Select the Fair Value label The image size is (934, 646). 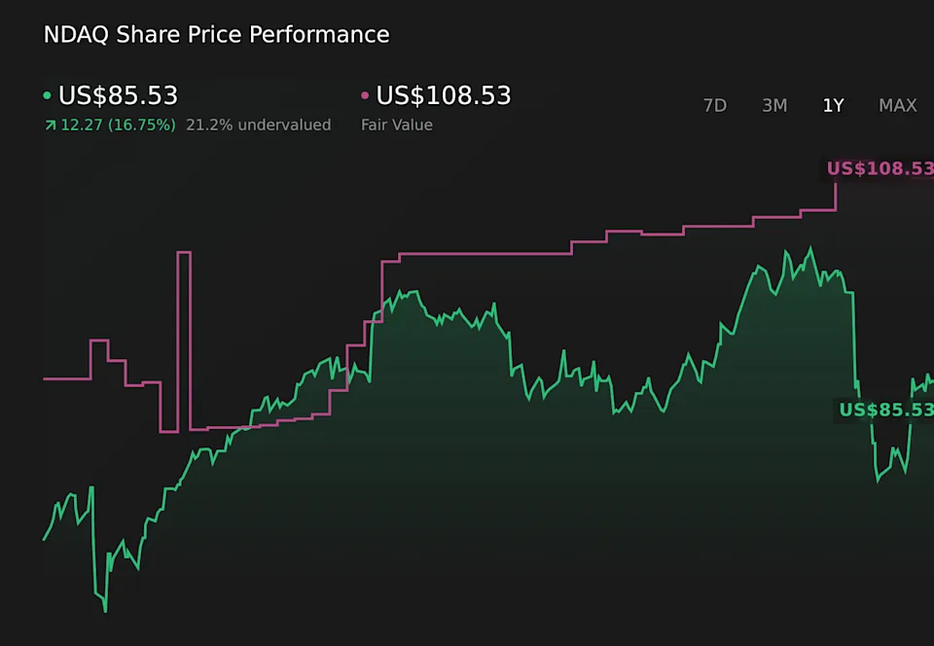coord(397,126)
